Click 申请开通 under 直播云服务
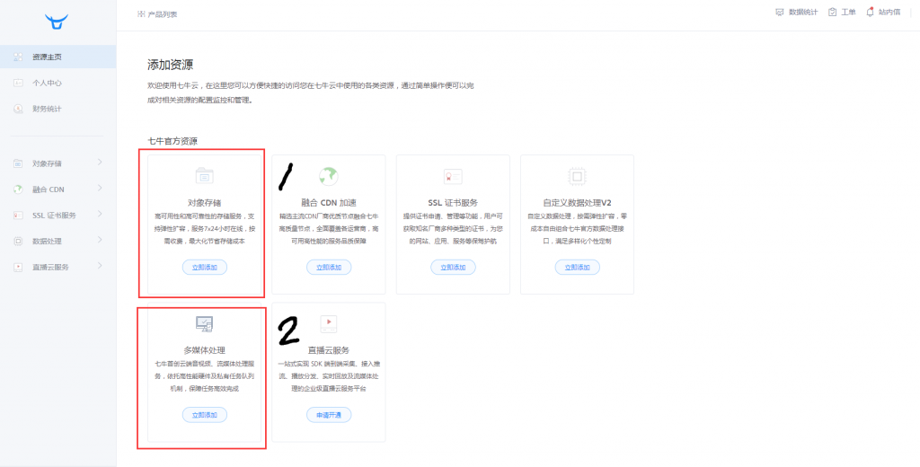Screen dimensions: 920x467 (329, 415)
